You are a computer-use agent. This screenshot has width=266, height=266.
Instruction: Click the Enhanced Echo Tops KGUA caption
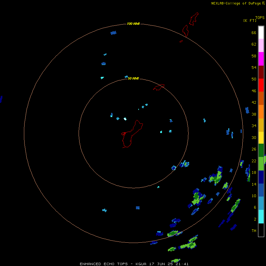134,264
